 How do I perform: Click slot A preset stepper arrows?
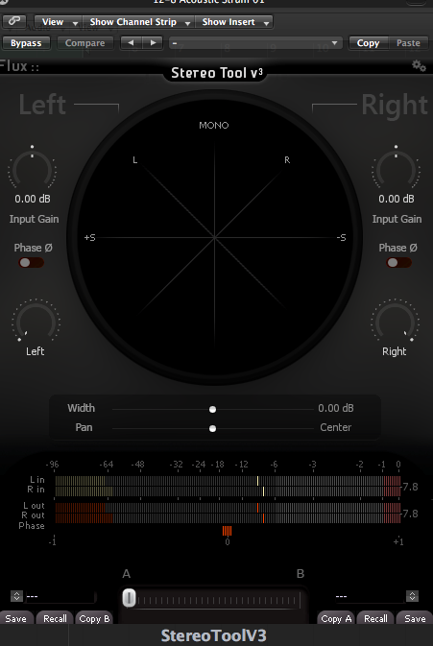click(x=16, y=596)
